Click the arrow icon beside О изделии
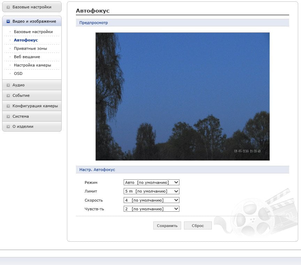This screenshot has height=265, width=301. click(x=8, y=127)
